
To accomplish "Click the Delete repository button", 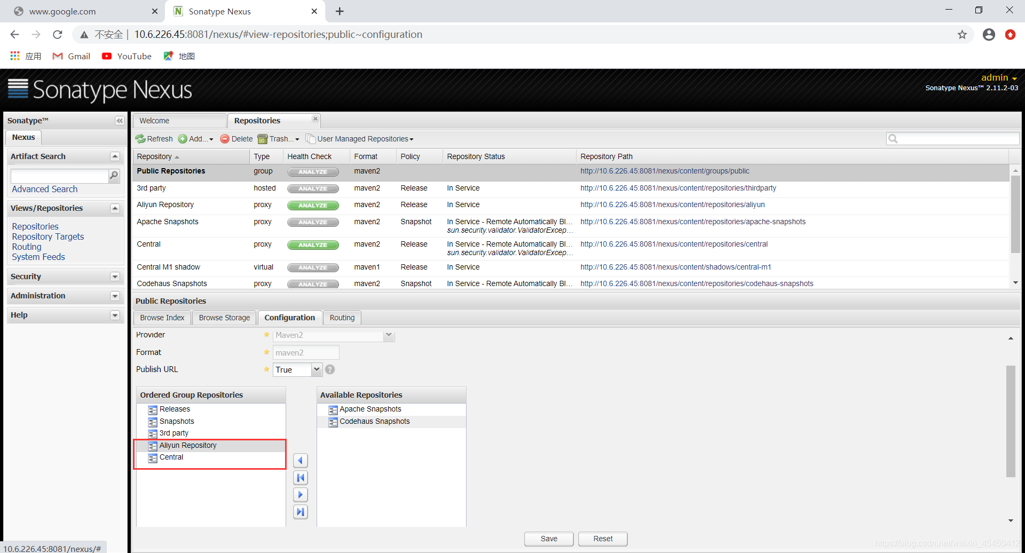I will pyautogui.click(x=236, y=139).
